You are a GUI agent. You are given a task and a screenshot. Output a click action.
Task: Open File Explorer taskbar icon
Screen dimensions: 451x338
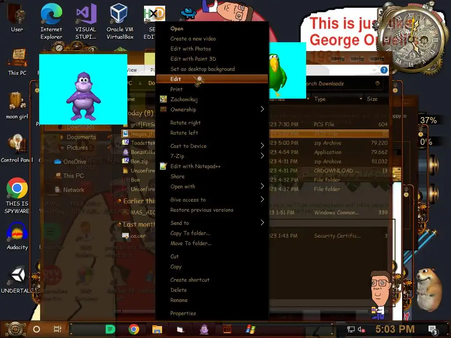pyautogui.click(x=157, y=329)
